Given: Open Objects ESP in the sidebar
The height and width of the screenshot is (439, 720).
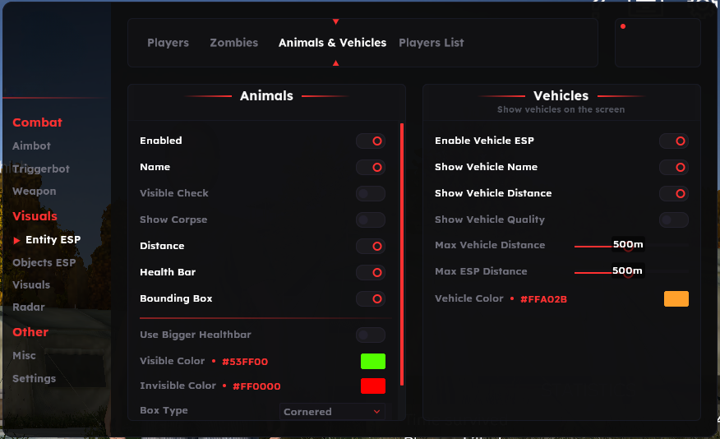Looking at the screenshot, I should click(x=44, y=263).
